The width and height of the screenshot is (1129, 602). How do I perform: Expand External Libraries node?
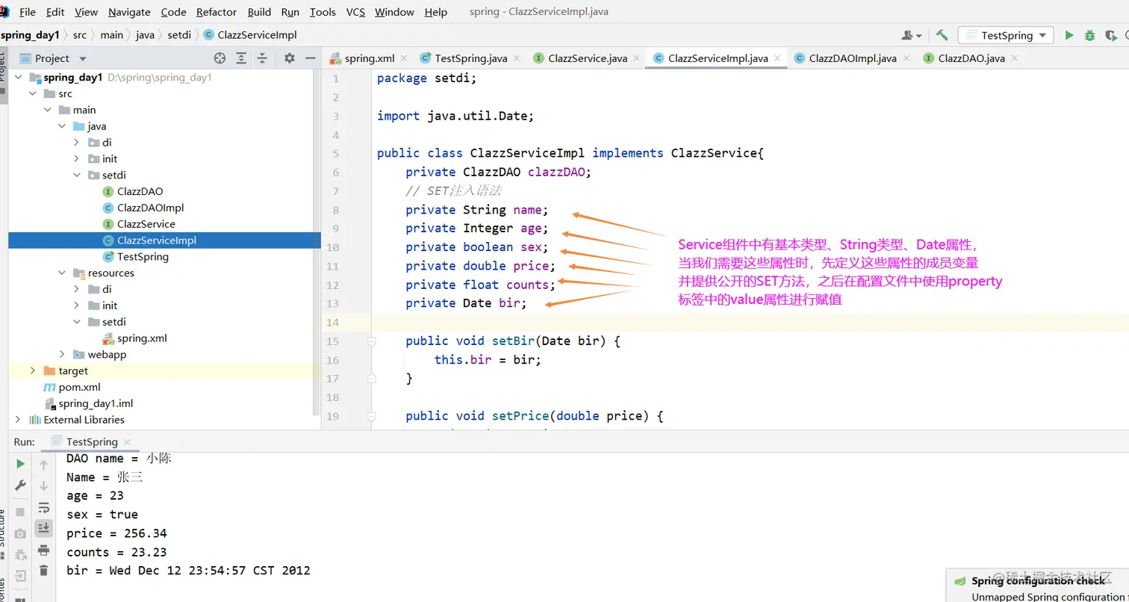(x=17, y=420)
